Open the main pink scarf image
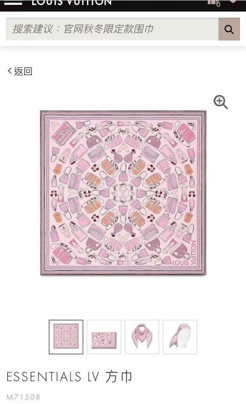The height and width of the screenshot is (404, 246). pyautogui.click(x=123, y=193)
